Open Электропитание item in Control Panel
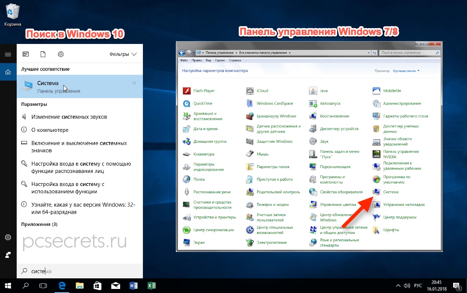467x293 pixels. click(266, 243)
